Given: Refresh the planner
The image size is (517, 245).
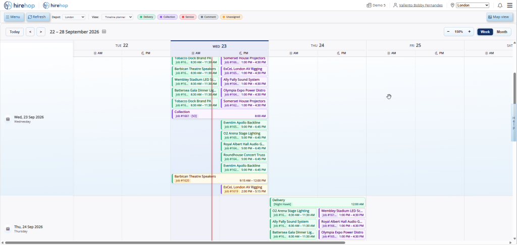Looking at the screenshot, I should [38, 17].
